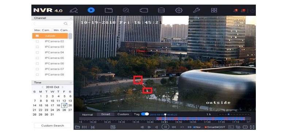Click the X1 playback speed indicator
Screen dimensions: 296x132
[x=182, y=127]
